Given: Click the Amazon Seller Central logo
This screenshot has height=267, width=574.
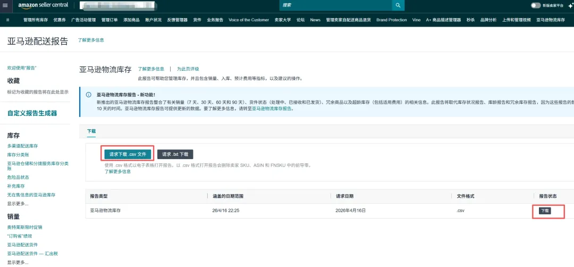Looking at the screenshot, I should [43, 5].
